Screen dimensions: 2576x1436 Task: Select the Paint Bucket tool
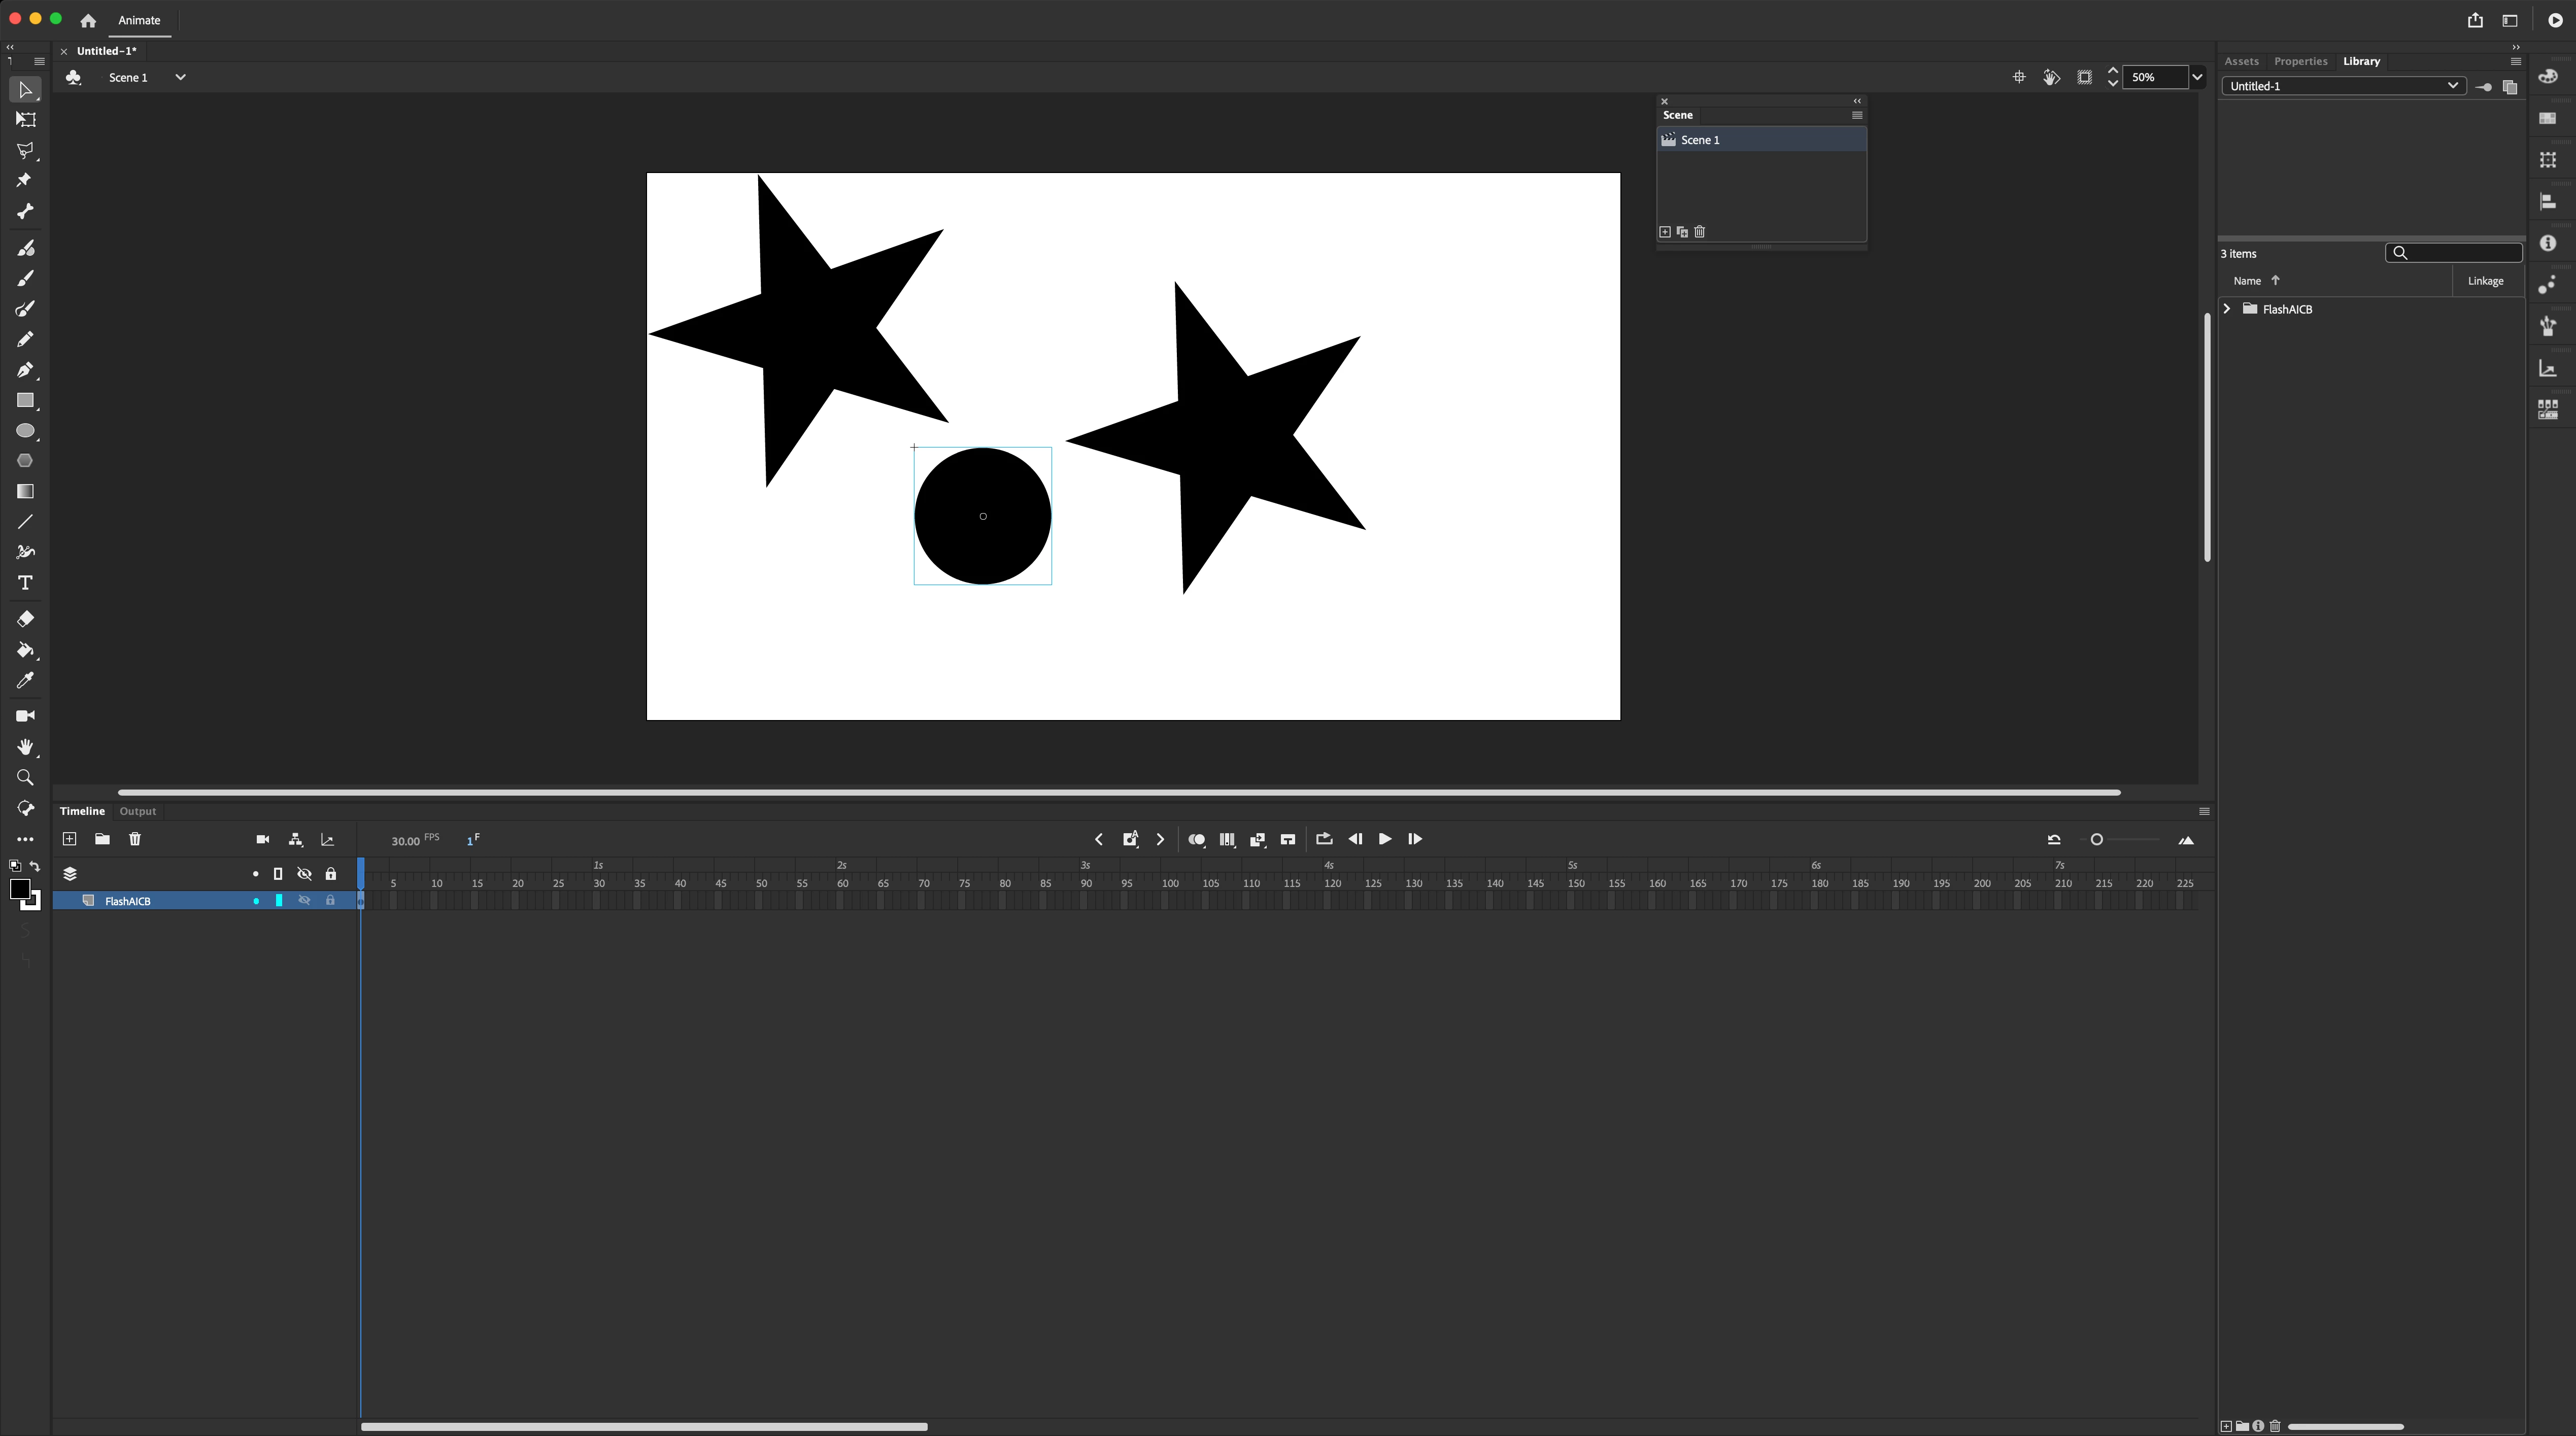25,650
